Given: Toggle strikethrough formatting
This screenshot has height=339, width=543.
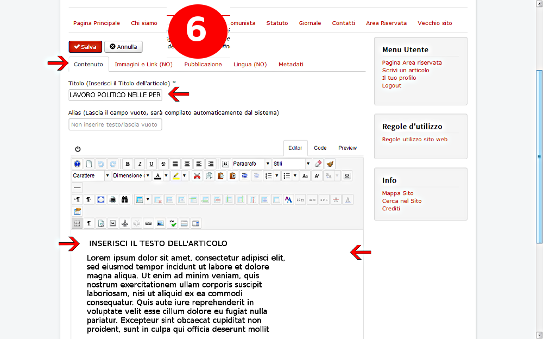Looking at the screenshot, I should [163, 164].
